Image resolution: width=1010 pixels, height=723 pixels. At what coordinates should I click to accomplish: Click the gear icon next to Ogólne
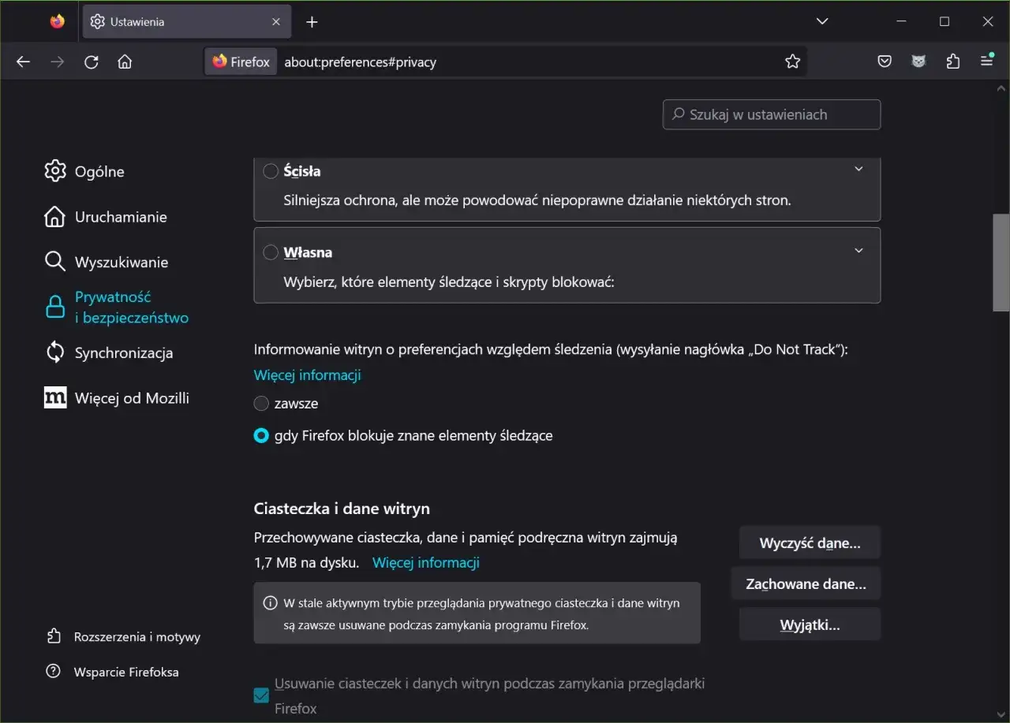pos(55,171)
